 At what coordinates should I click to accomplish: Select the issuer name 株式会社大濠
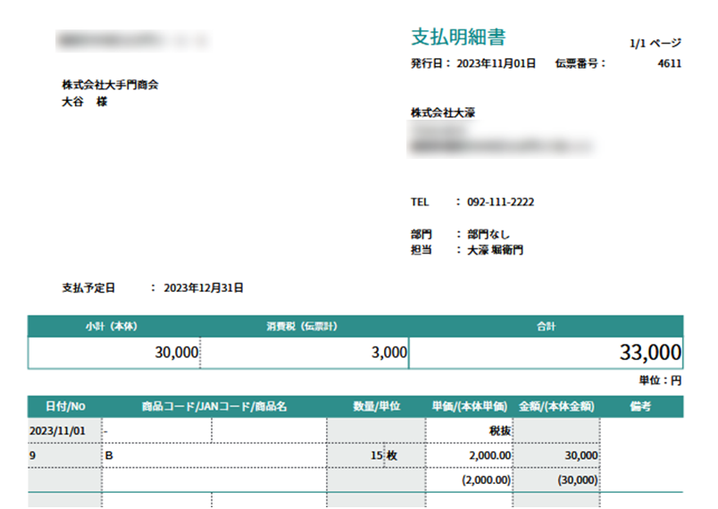click(x=442, y=113)
